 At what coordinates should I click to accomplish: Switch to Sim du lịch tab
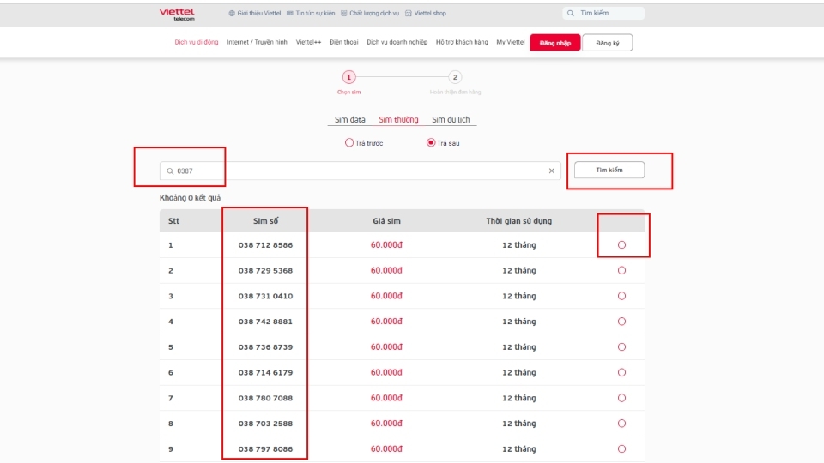tap(451, 120)
